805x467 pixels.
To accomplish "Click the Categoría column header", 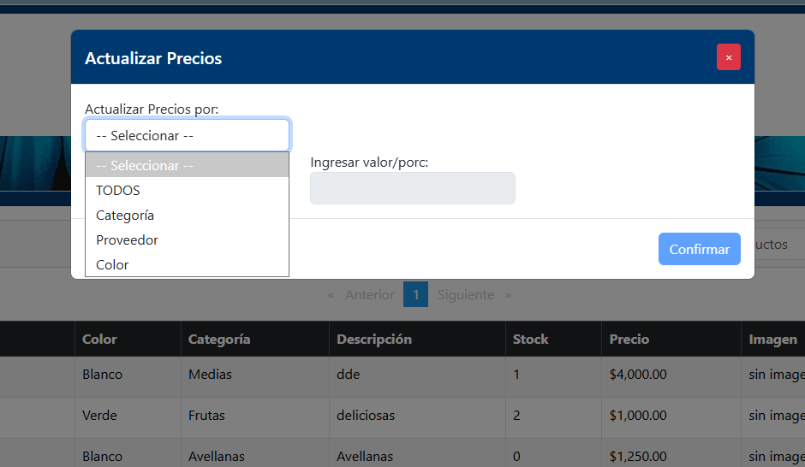I will (219, 340).
